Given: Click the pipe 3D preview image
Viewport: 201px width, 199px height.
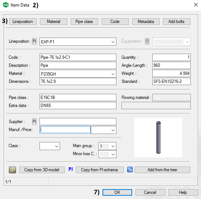Looking at the screenshot, I should coord(158,138).
